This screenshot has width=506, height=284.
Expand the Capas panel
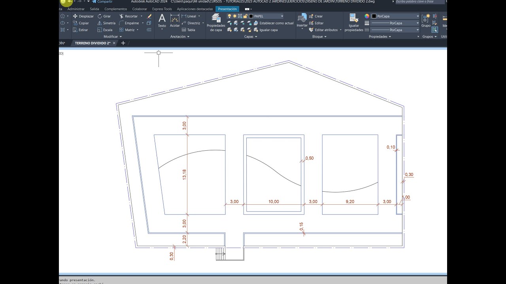pos(251,37)
